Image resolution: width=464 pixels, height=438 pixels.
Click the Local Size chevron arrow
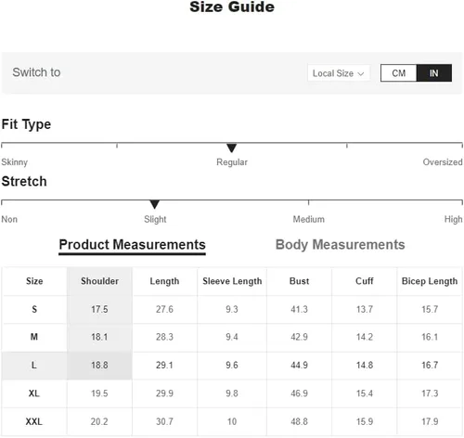pyautogui.click(x=361, y=74)
